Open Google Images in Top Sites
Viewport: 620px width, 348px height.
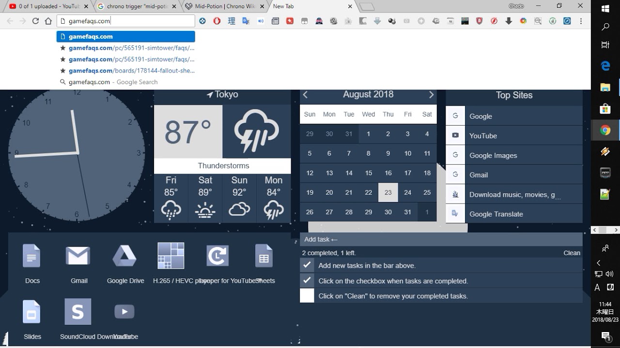click(x=514, y=155)
